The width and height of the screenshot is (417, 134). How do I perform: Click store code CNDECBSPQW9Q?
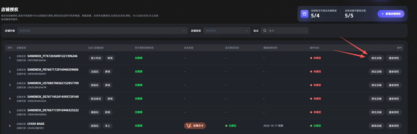tap(37, 115)
